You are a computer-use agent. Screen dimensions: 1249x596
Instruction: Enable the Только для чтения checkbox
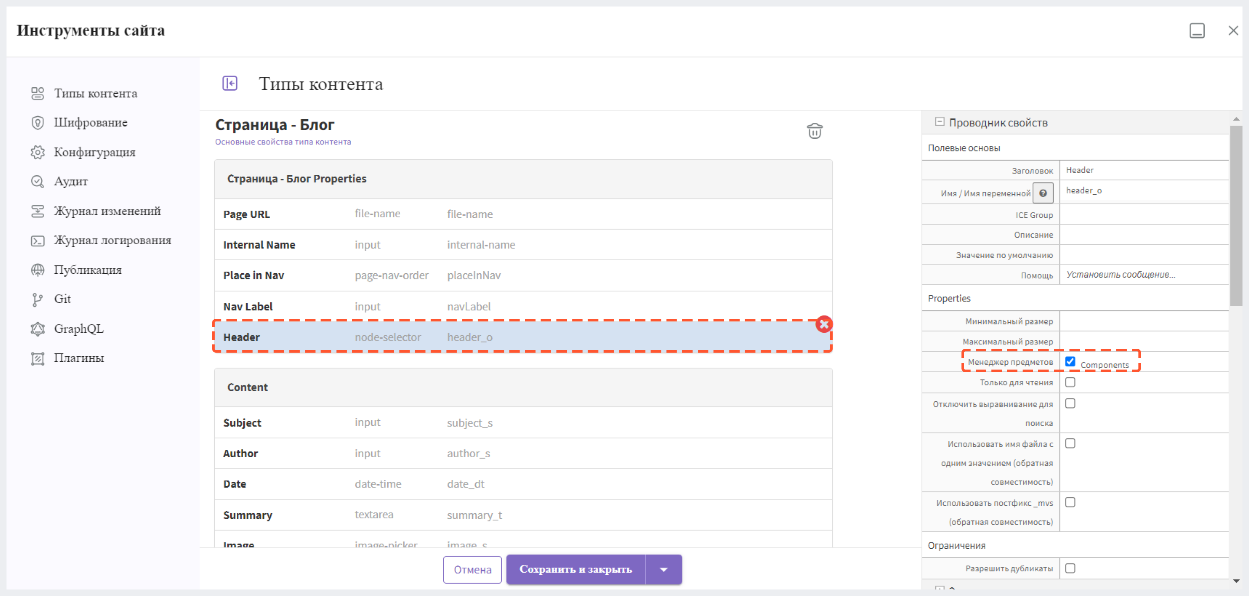tap(1069, 382)
